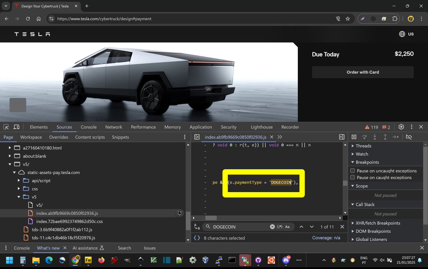
Task: Click the Coverage: n/a link
Action: pos(327,238)
